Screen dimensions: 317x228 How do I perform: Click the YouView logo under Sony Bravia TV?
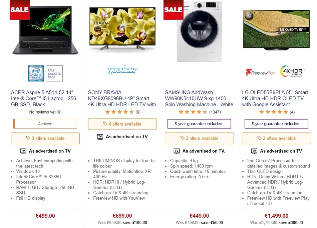click(x=122, y=70)
